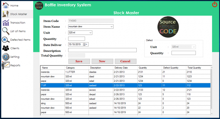
Task: Click the 1223 total quantity cell
Action: coord(198,76)
